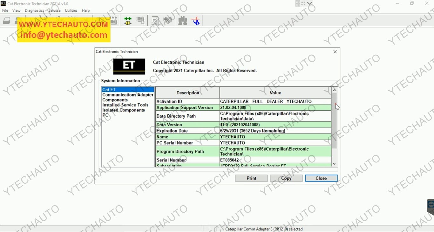This screenshot has width=434, height=232.
Task: Click the Data Directory Path row label
Action: point(176,116)
